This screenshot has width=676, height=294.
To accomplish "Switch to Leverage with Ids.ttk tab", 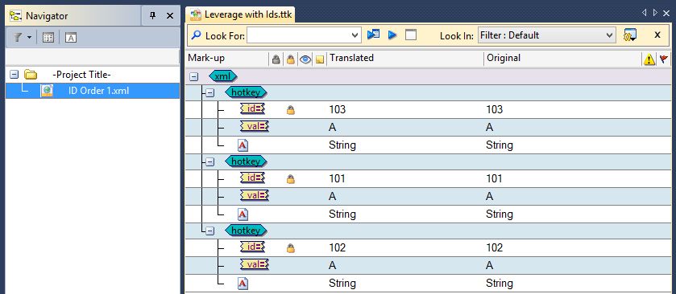I will pyautogui.click(x=240, y=14).
